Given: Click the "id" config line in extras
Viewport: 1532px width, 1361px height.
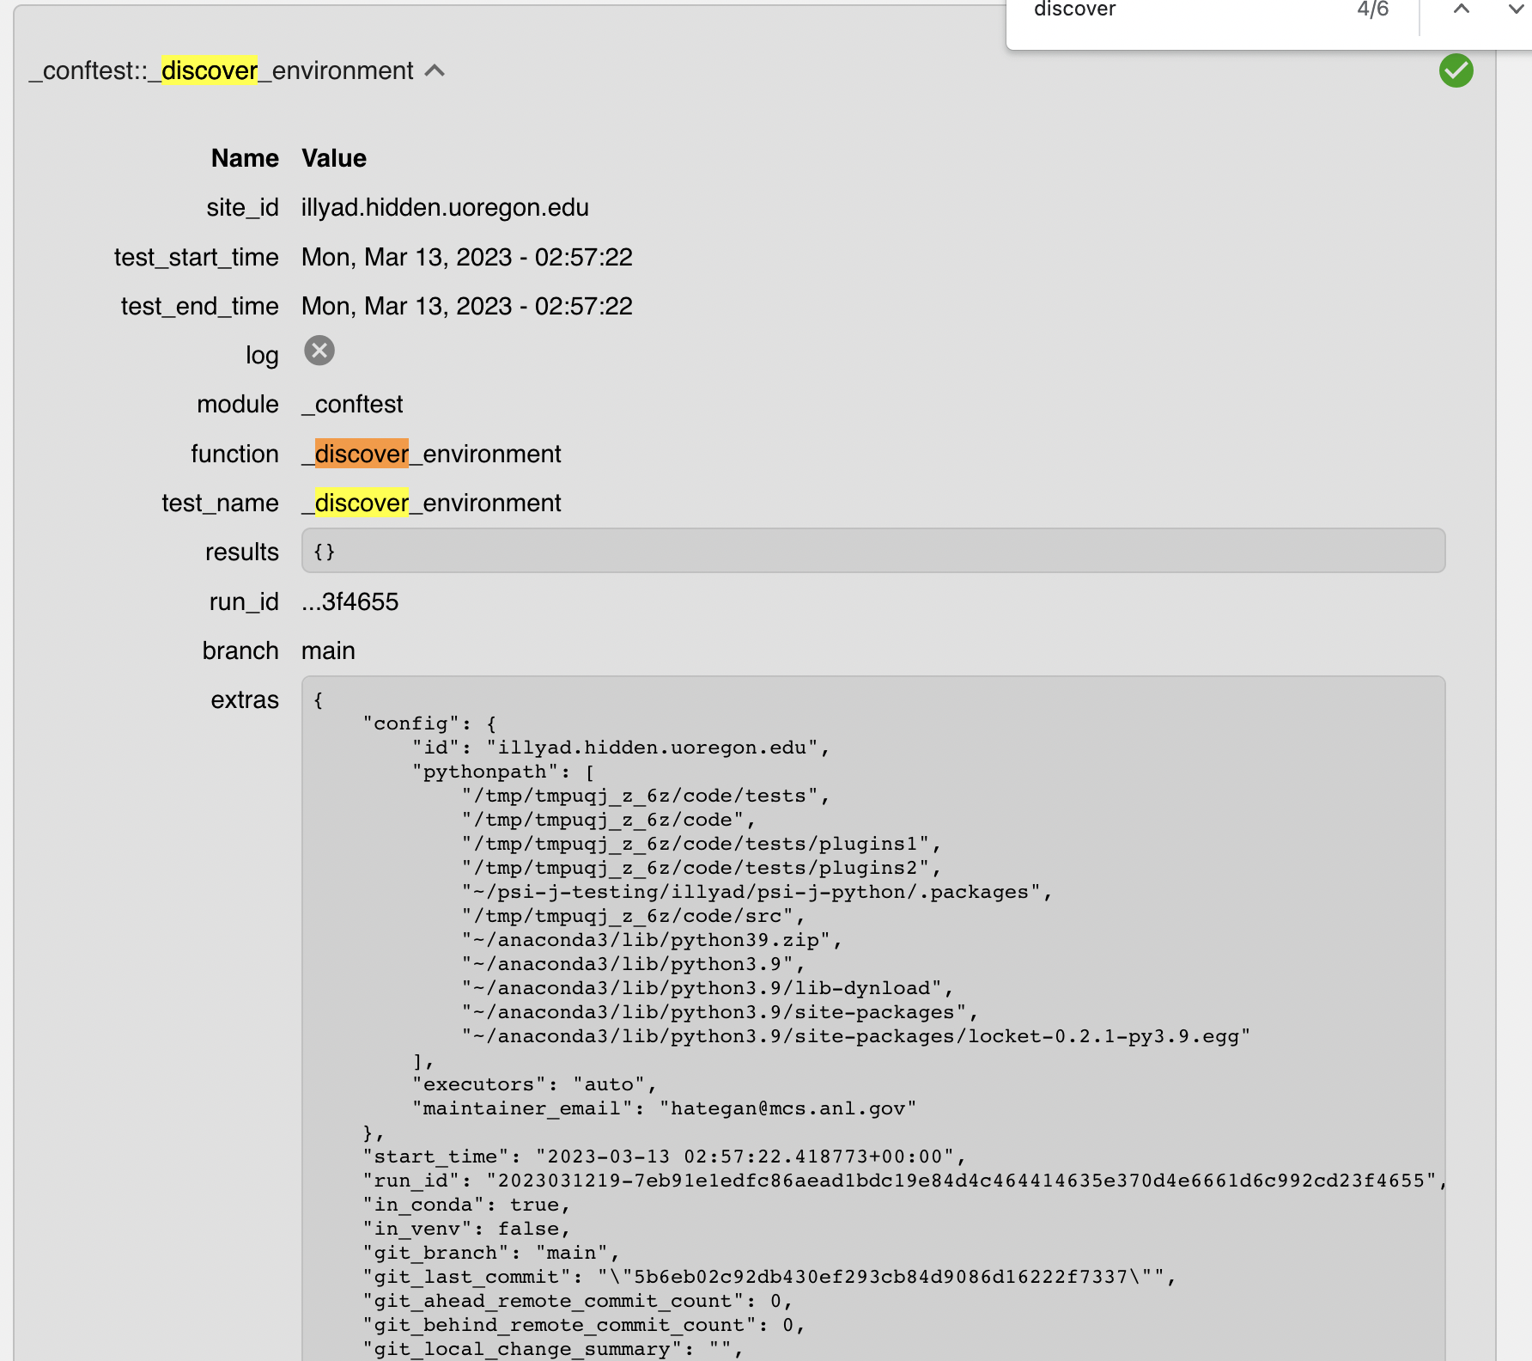Looking at the screenshot, I should click(x=621, y=748).
